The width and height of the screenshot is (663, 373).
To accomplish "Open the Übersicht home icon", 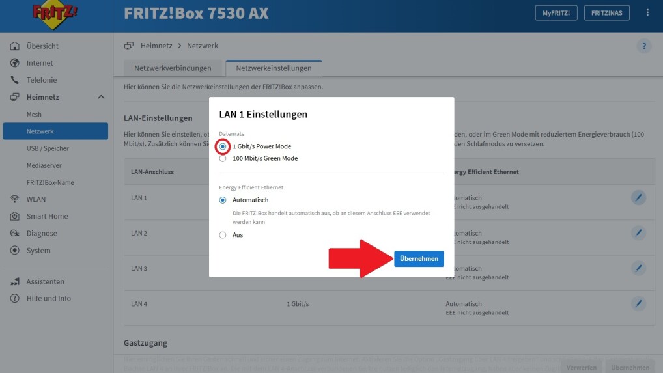I will coord(15,46).
